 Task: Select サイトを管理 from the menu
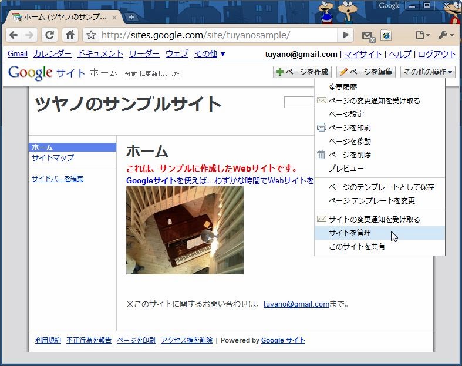click(350, 233)
